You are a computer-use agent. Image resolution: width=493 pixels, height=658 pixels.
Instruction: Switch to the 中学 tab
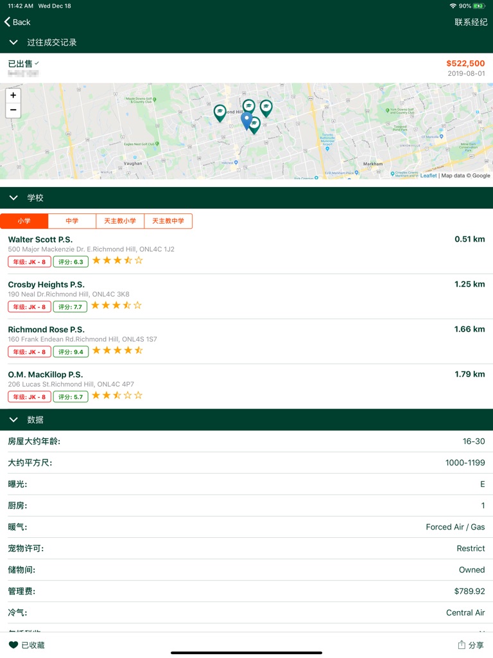point(72,221)
